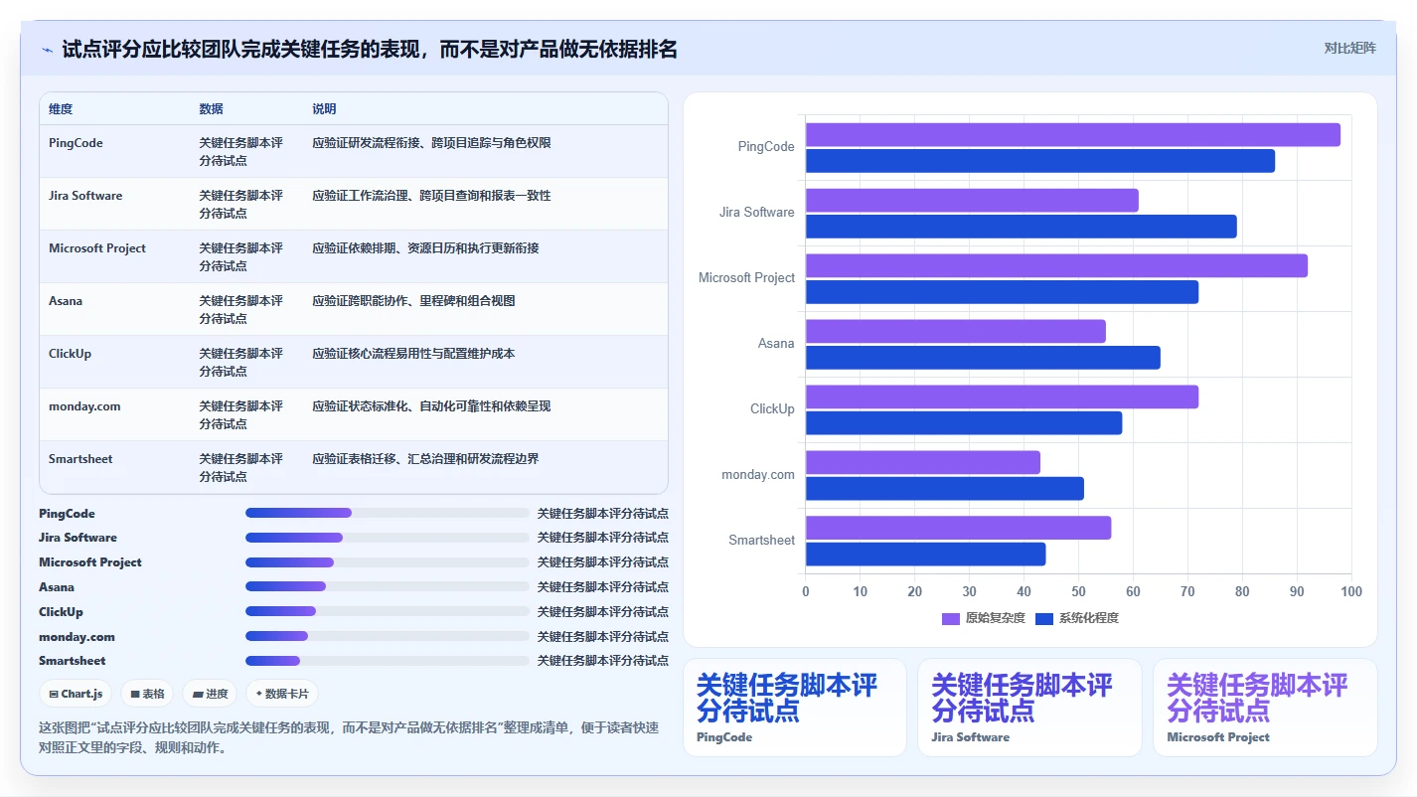Click the pulse icon beside the title
The image size is (1417, 797).
click(x=47, y=50)
